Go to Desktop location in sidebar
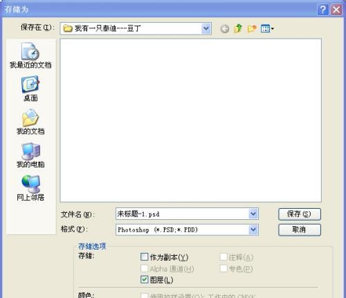 [30, 89]
